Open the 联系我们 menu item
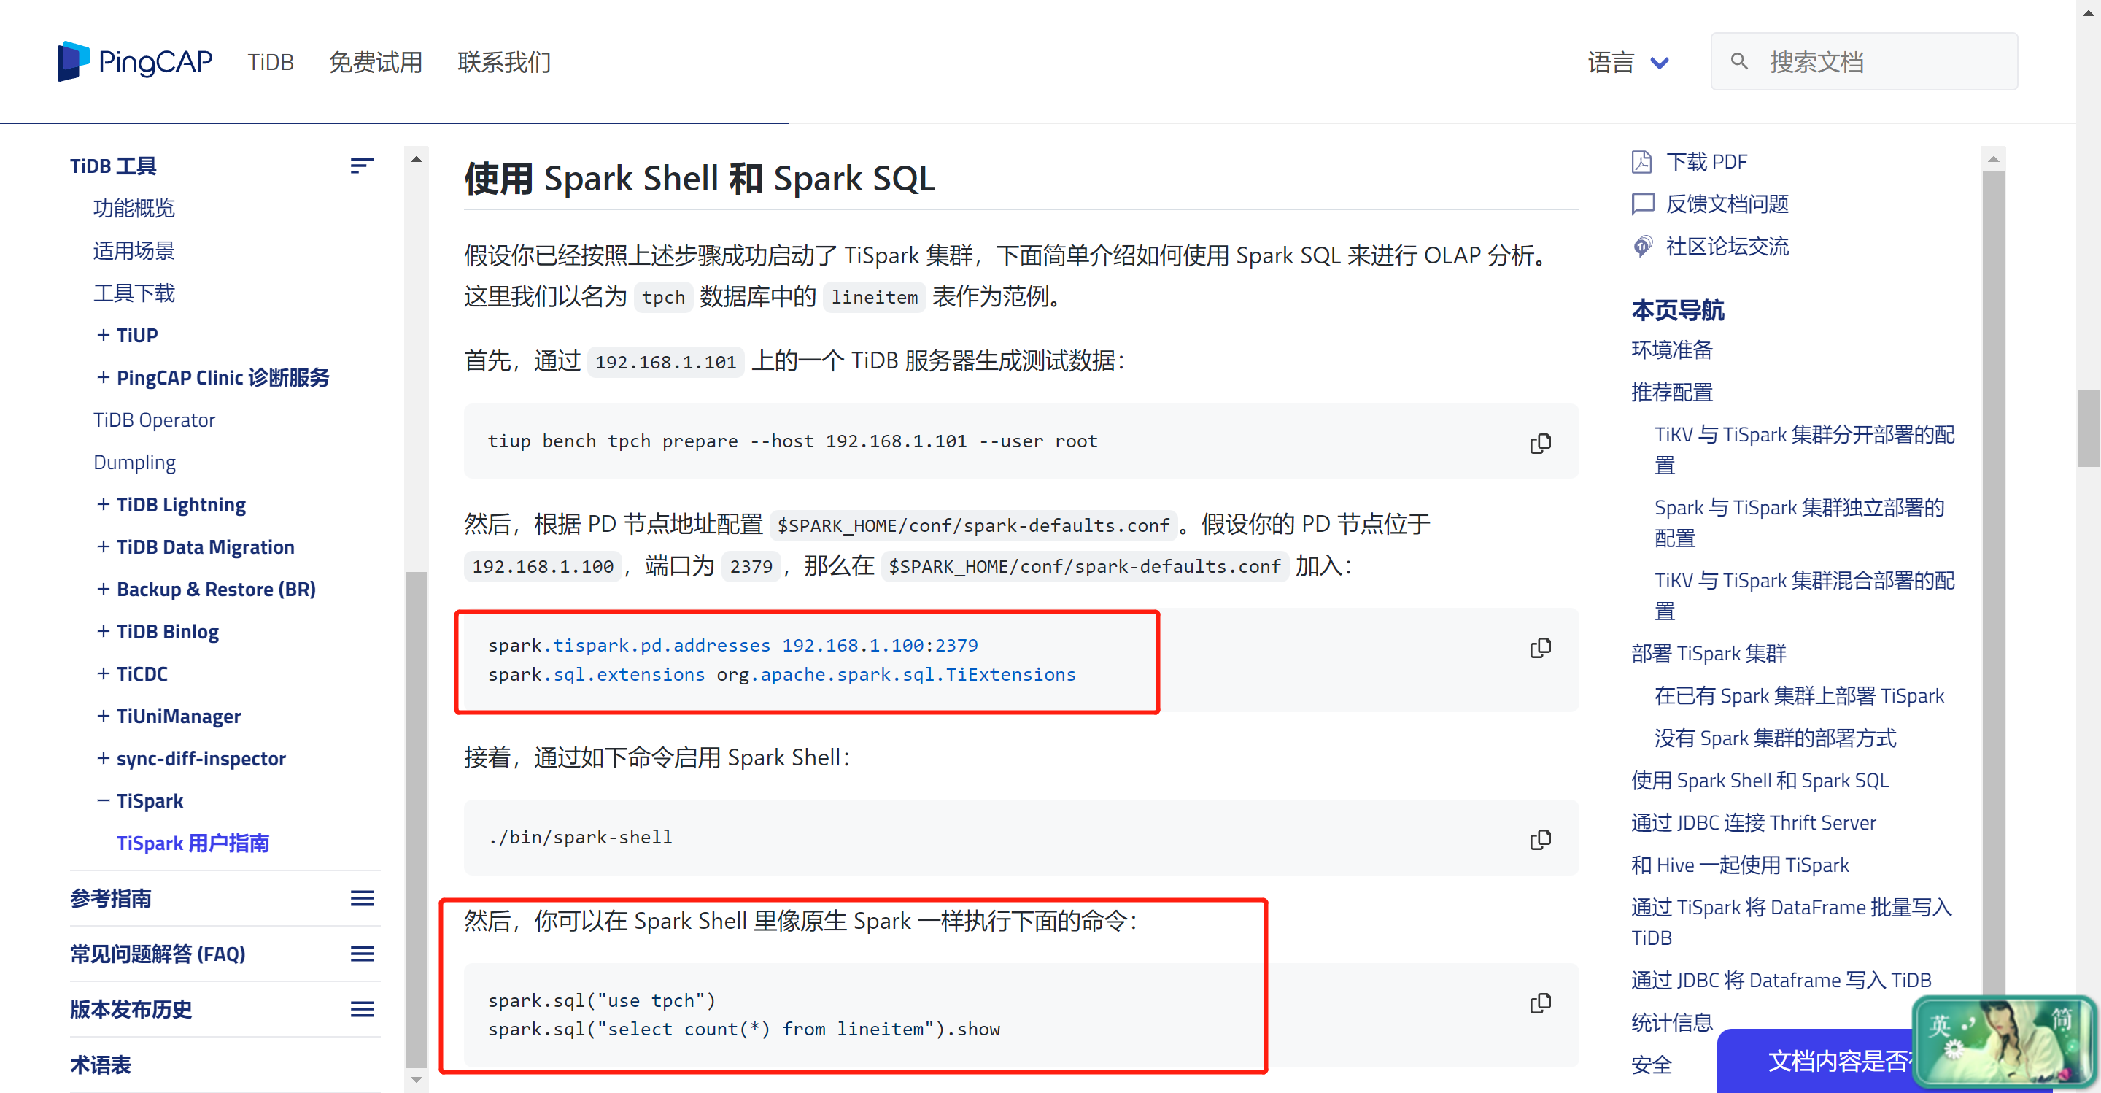Viewport: 2101px width, 1093px height. 504,62
